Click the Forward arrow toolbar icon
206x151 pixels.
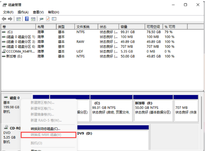coord(10,19)
